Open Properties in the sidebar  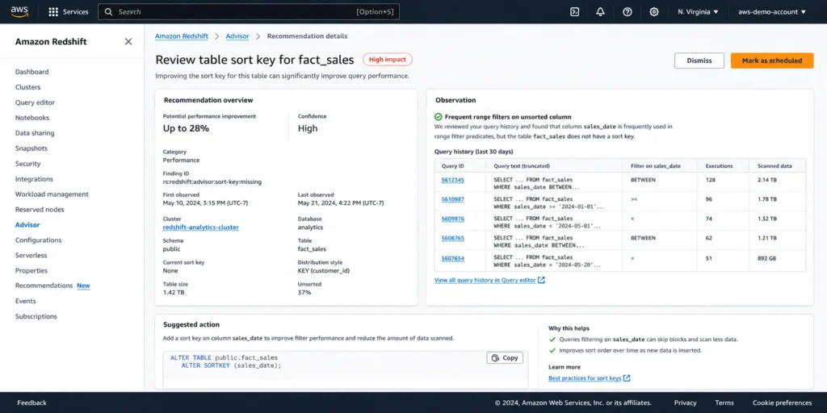pos(31,270)
